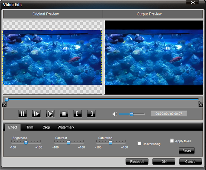Cancel the video edit dialog
Image resolution: width=206 pixels, height=170 pixels.
tap(191, 162)
